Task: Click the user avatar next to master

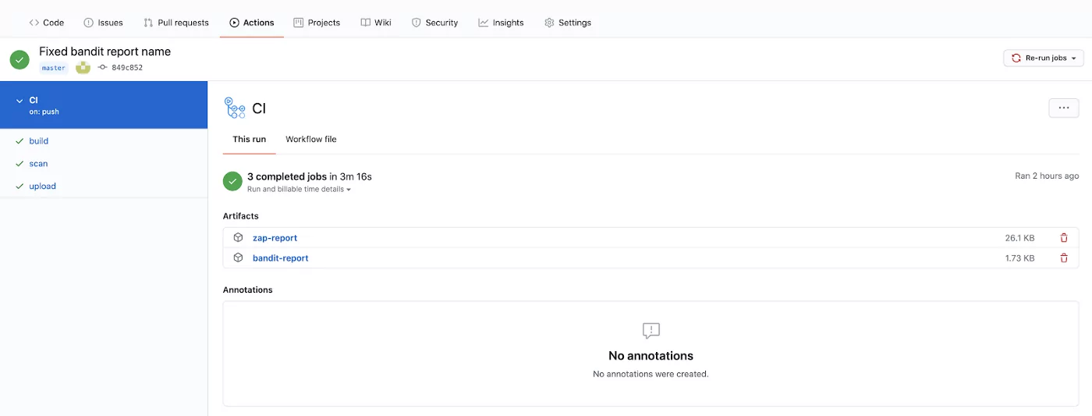Action: coord(83,68)
